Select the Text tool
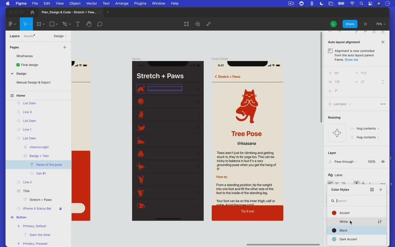The image size is (395, 247). point(77,24)
